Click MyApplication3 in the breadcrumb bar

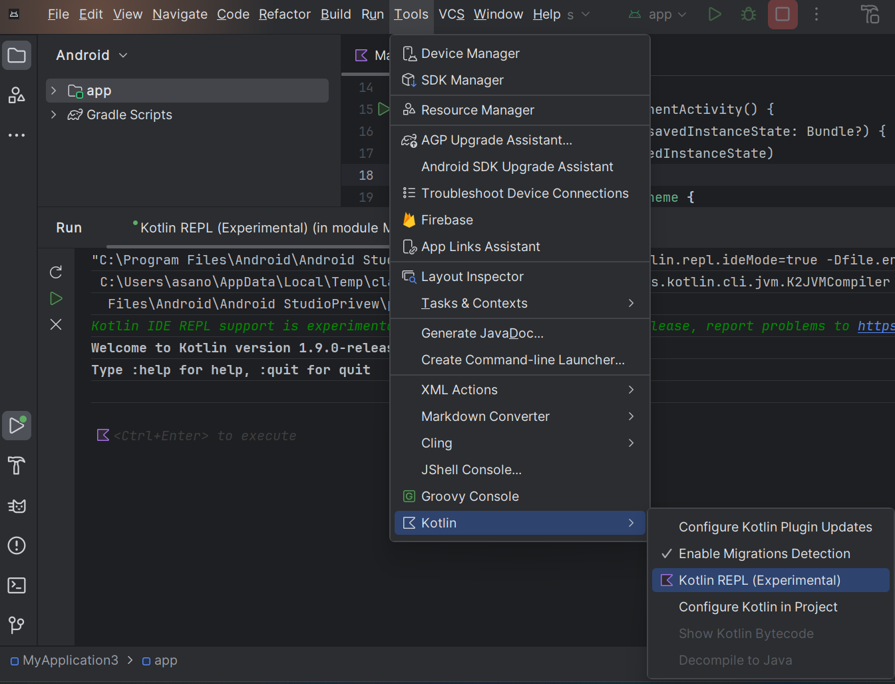[65, 661]
